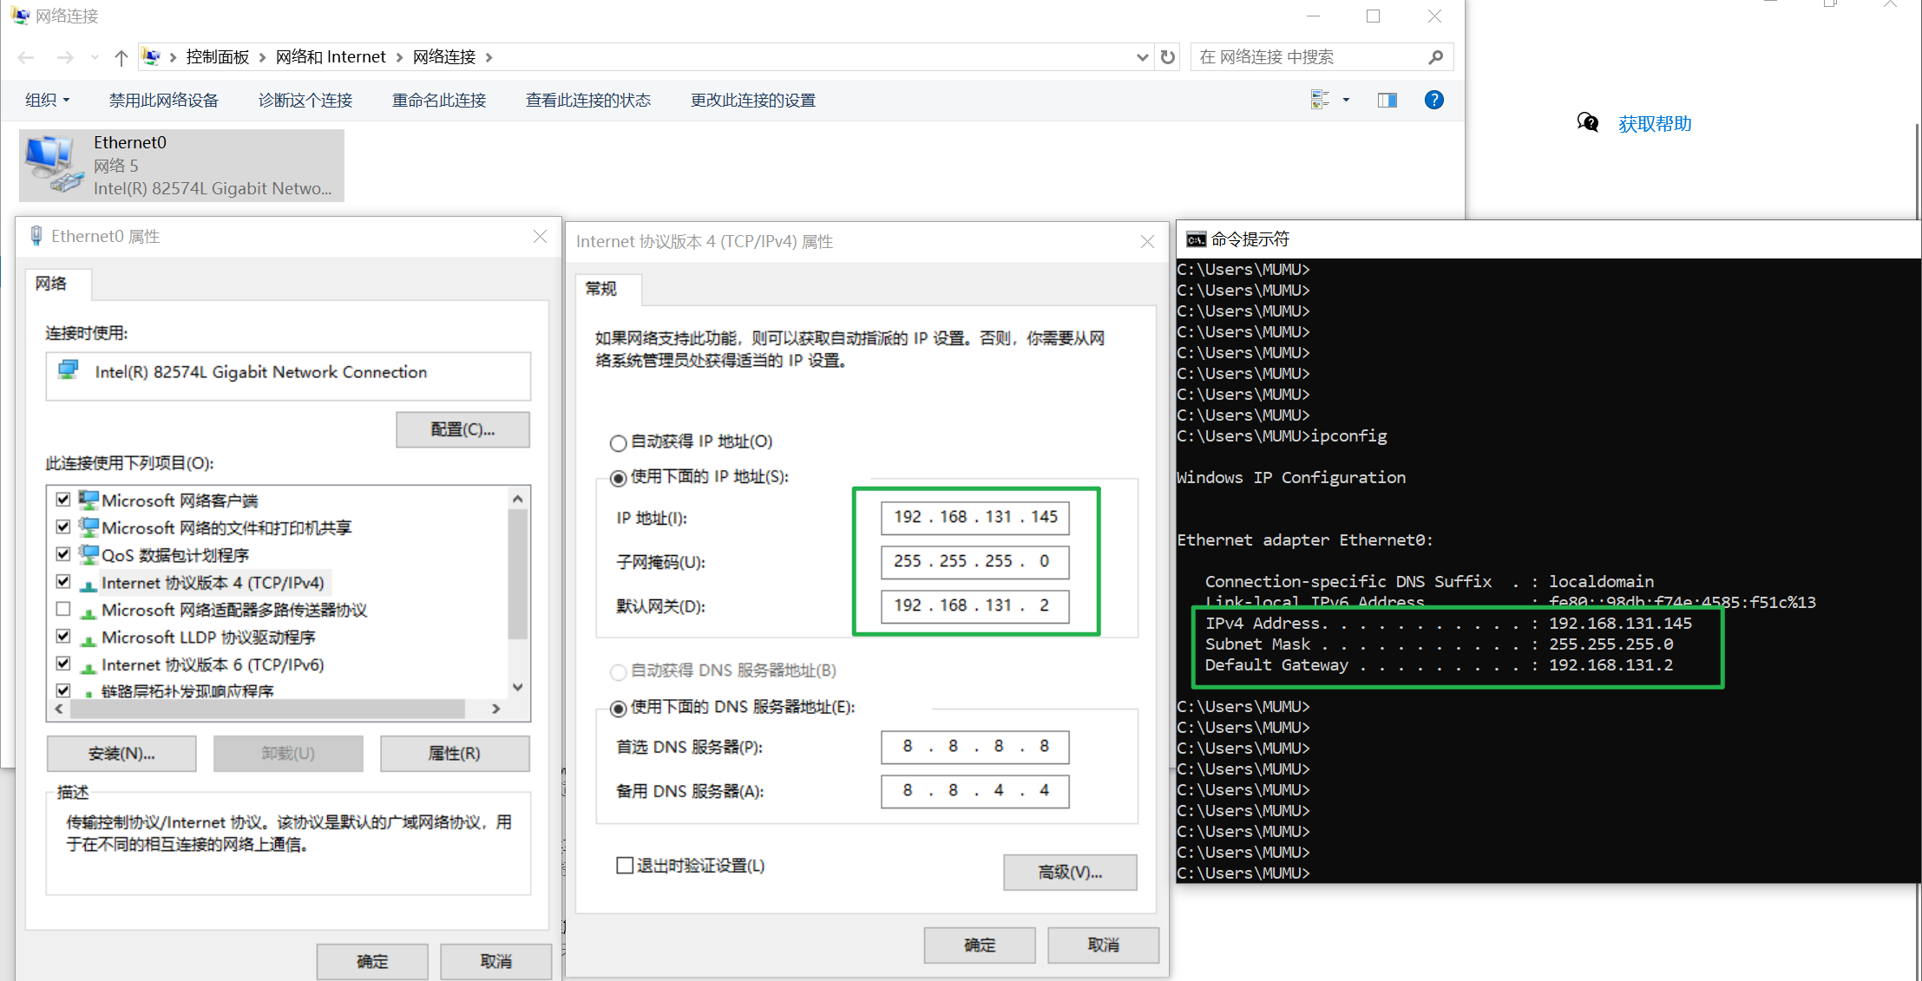Screen dimensions: 1922x981
Task: Open the 获取帮助 link
Action: tap(1654, 124)
